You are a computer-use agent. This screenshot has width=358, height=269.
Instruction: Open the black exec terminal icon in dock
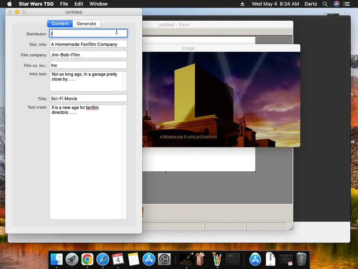point(232,260)
